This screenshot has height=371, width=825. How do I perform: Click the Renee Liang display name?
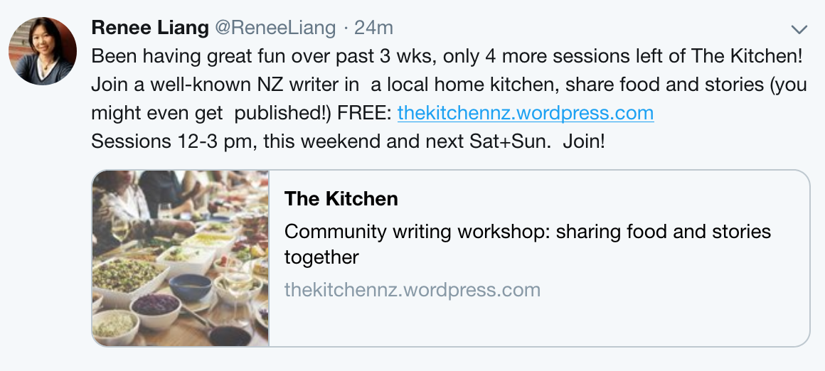[150, 28]
